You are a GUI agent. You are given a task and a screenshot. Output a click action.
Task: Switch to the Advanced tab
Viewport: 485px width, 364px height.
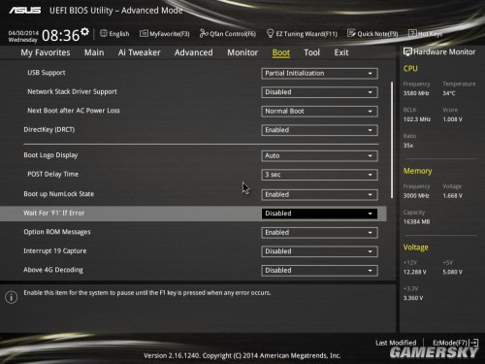194,52
